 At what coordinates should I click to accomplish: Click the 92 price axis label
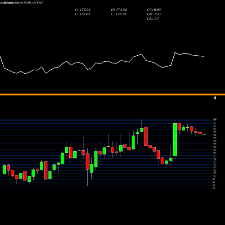pyautogui.click(x=214, y=182)
